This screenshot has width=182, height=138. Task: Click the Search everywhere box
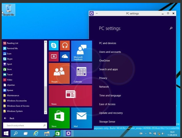point(25,126)
